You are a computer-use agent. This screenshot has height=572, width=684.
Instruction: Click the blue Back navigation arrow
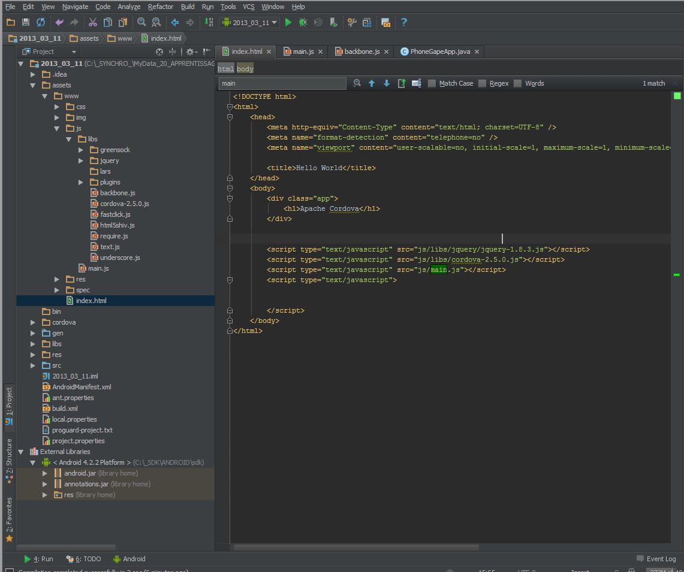(175, 22)
